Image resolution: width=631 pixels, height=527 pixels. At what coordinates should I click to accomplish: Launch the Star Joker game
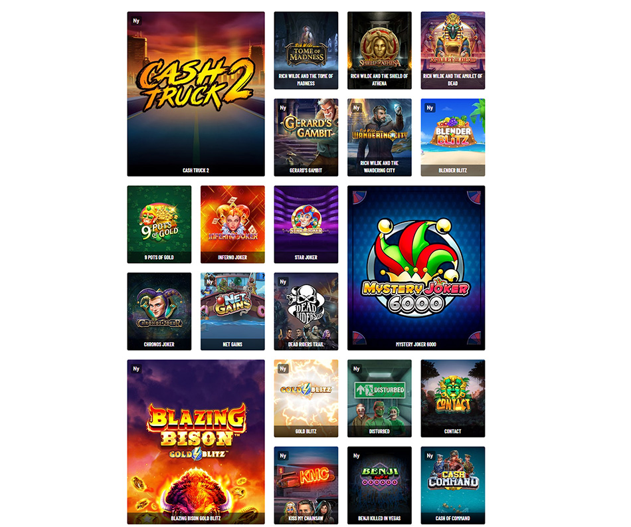(306, 224)
